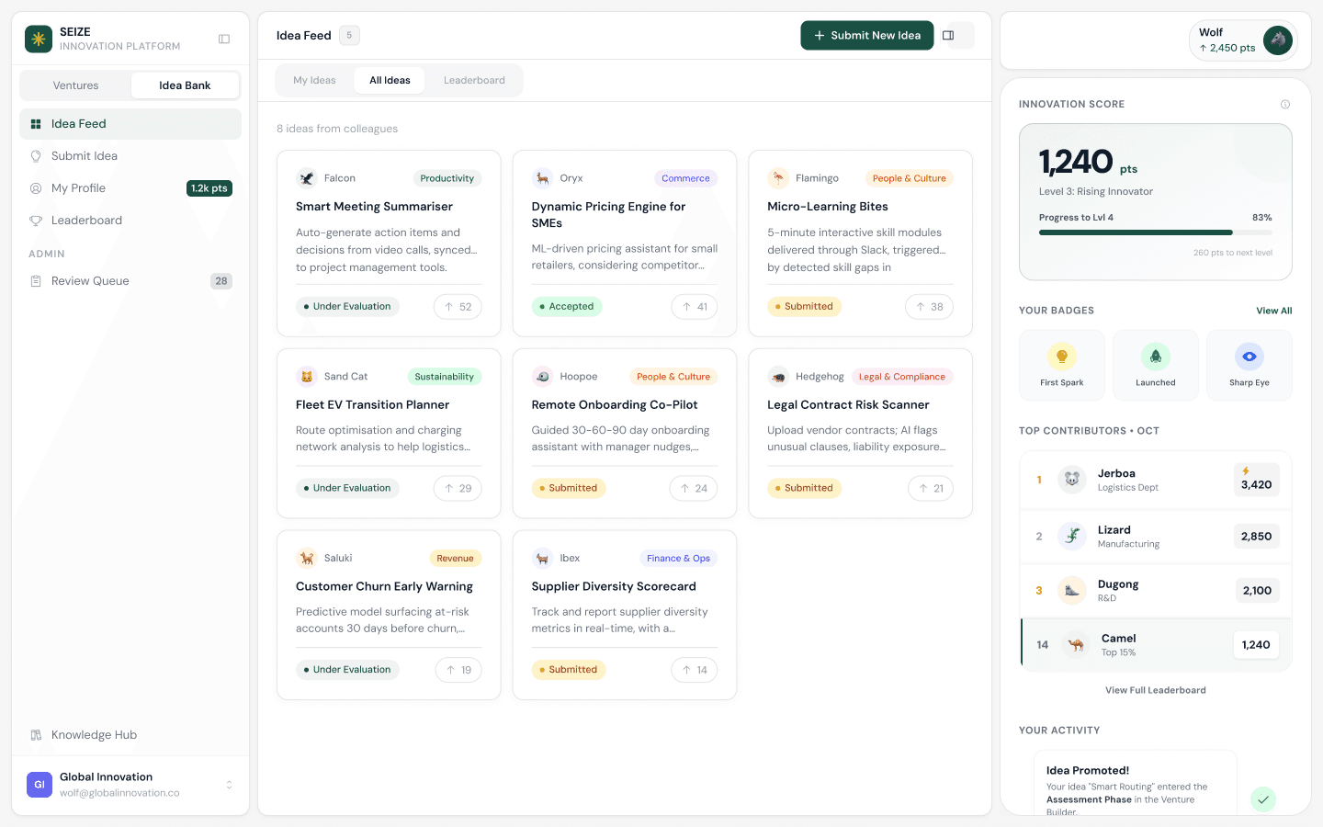Click Lizard's avatar in Top Contributors
The height and width of the screenshot is (827, 1323).
click(1072, 537)
